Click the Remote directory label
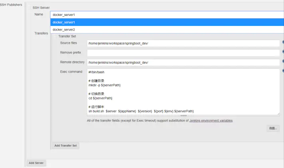 tap(72, 62)
